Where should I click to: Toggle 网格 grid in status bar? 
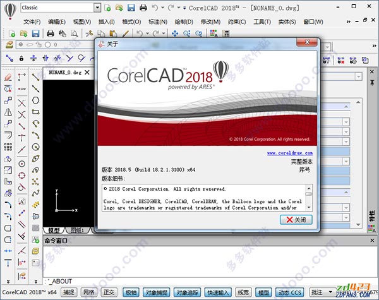(x=88, y=292)
